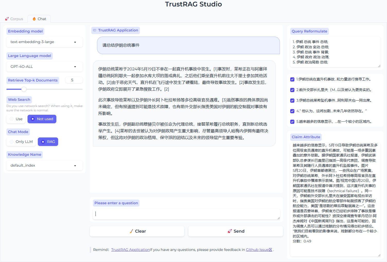387x262 pixels.
Task: Click the TrustRAG Studio page title
Action: coord(193,4)
